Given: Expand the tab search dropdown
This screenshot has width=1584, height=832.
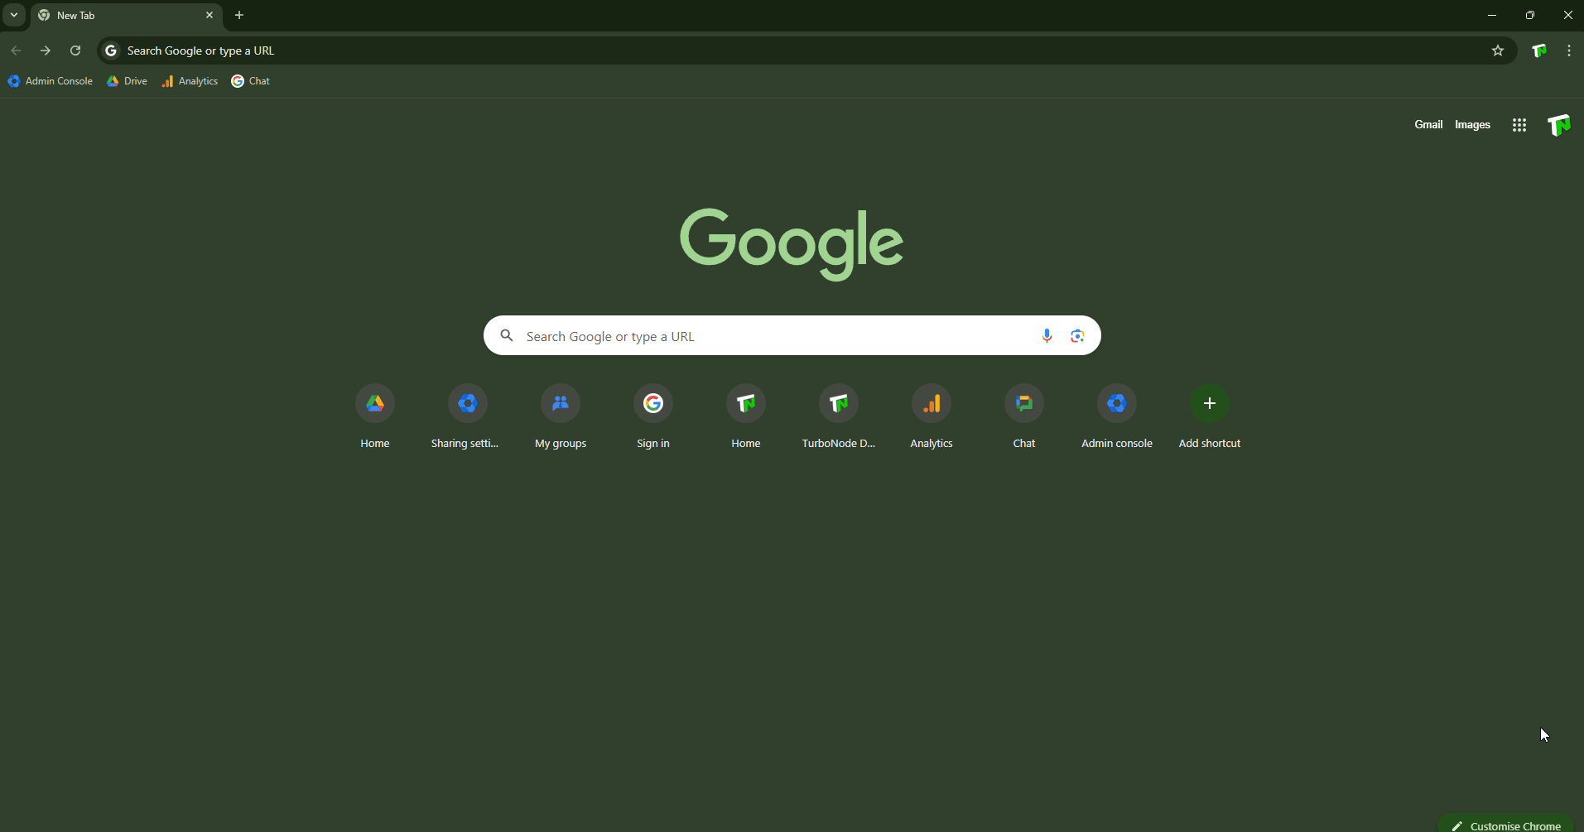Looking at the screenshot, I should [14, 15].
